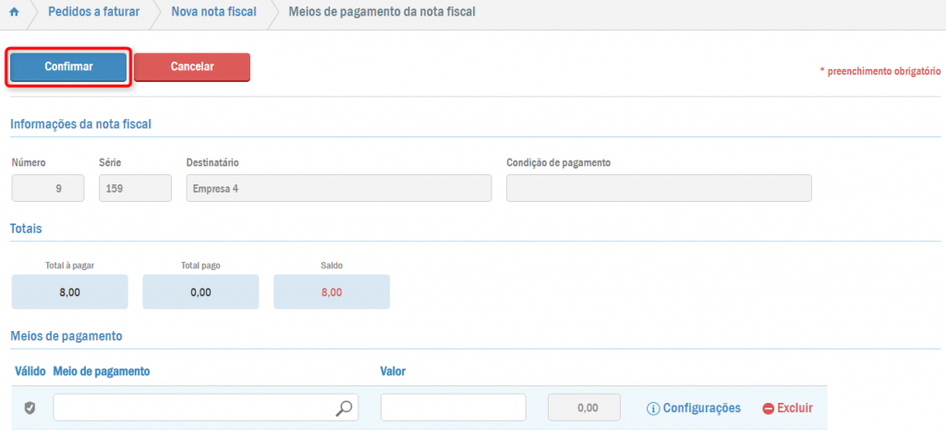This screenshot has height=437, width=946.
Task: Select the Série field showing 159
Action: 135,188
